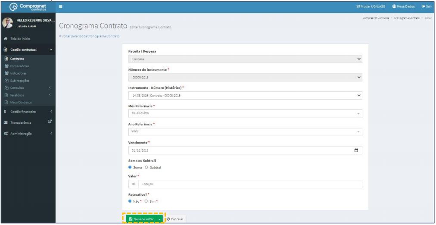Click the Comprasnet Contratos logo
Image resolution: width=436 pixels, height=225 pixels.
(28, 7)
